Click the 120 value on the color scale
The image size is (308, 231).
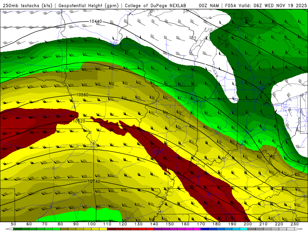tap(123, 224)
